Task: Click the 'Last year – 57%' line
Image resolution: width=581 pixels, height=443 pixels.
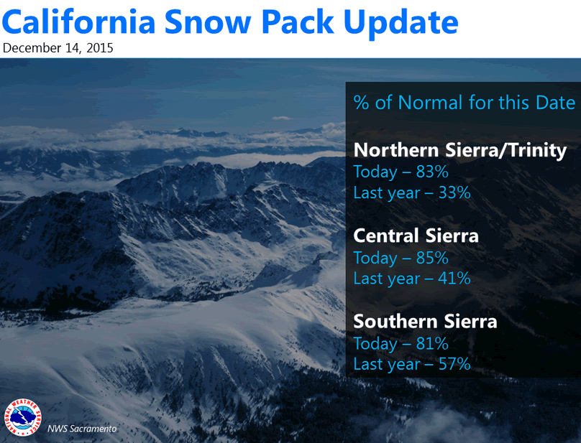Action: point(411,364)
